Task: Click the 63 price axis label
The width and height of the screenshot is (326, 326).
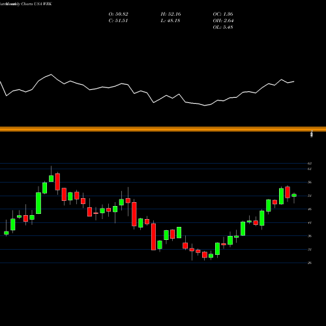Action: click(x=310, y=163)
